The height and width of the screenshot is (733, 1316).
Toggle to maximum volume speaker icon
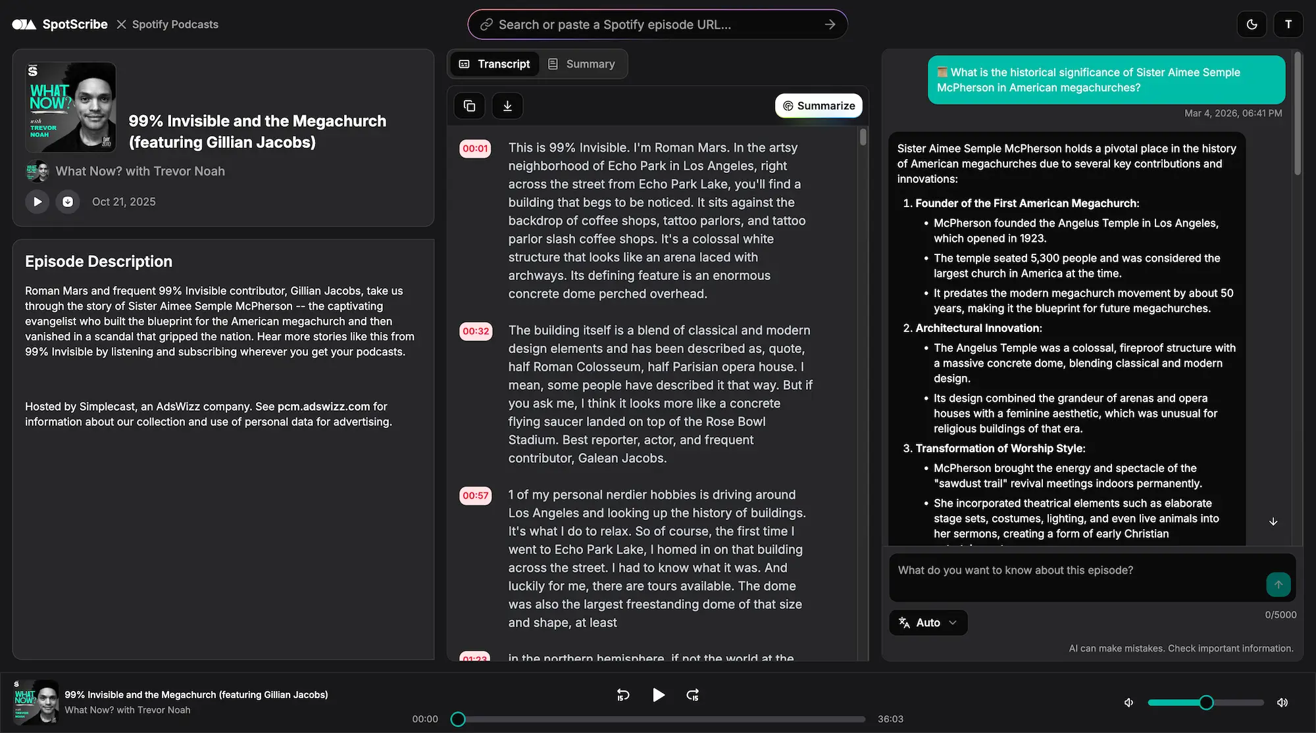click(1282, 702)
